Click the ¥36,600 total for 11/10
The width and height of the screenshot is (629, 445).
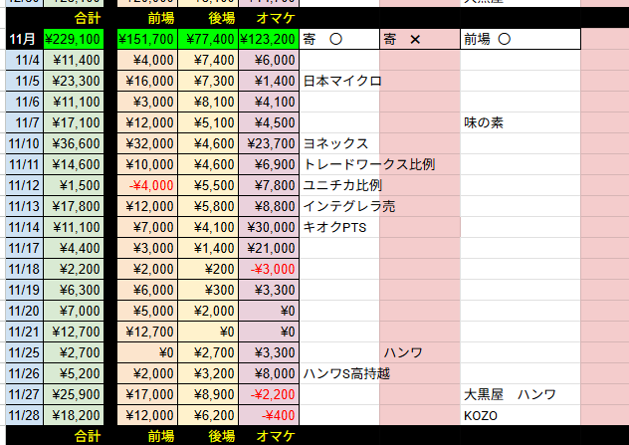(x=73, y=143)
